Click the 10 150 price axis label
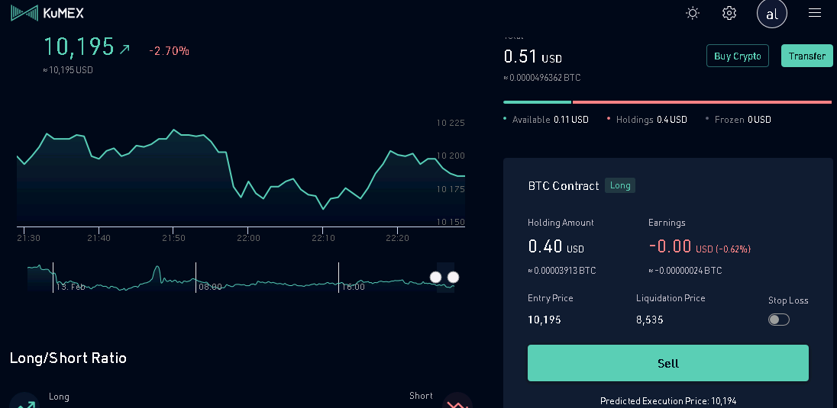 (x=451, y=223)
